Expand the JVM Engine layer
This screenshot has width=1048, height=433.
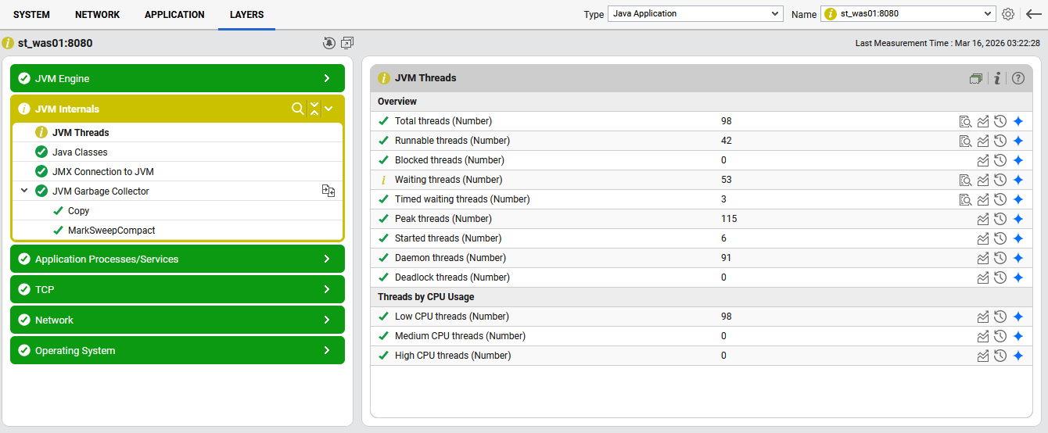pyautogui.click(x=327, y=78)
